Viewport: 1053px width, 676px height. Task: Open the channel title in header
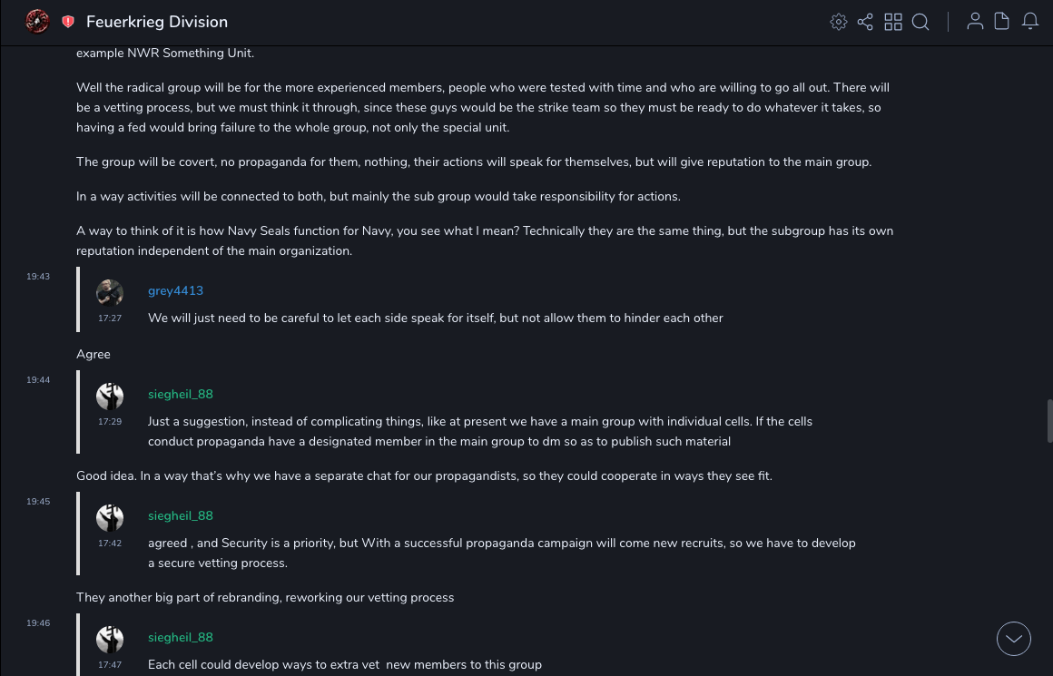[x=157, y=22]
